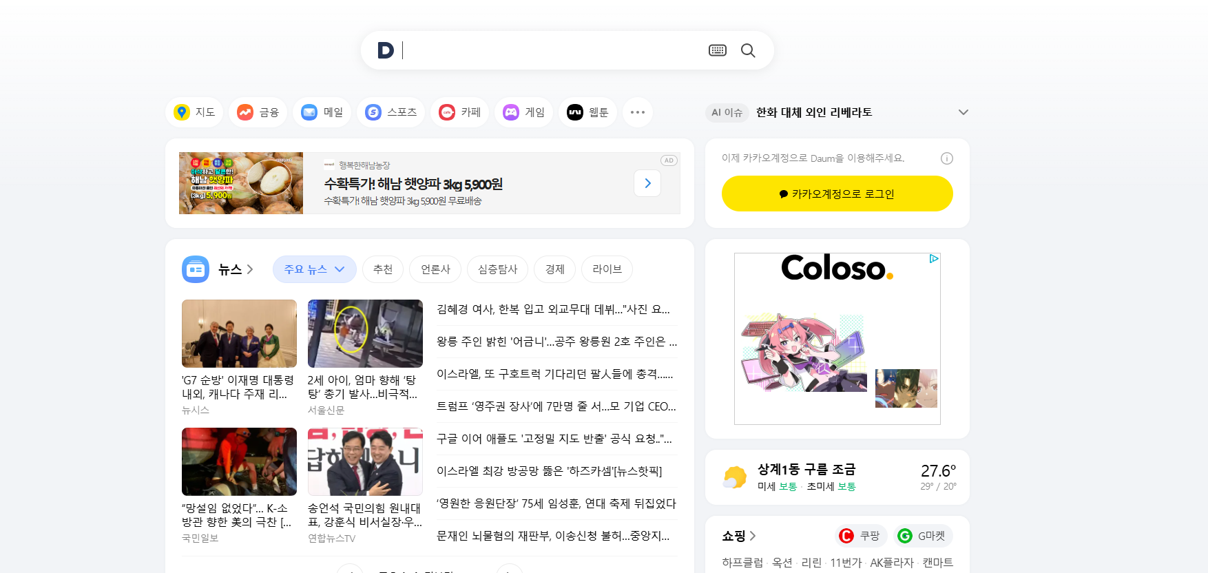
Task: Open headline 구글 이어 애플도 고정밀 지도 반출
Action: point(554,439)
